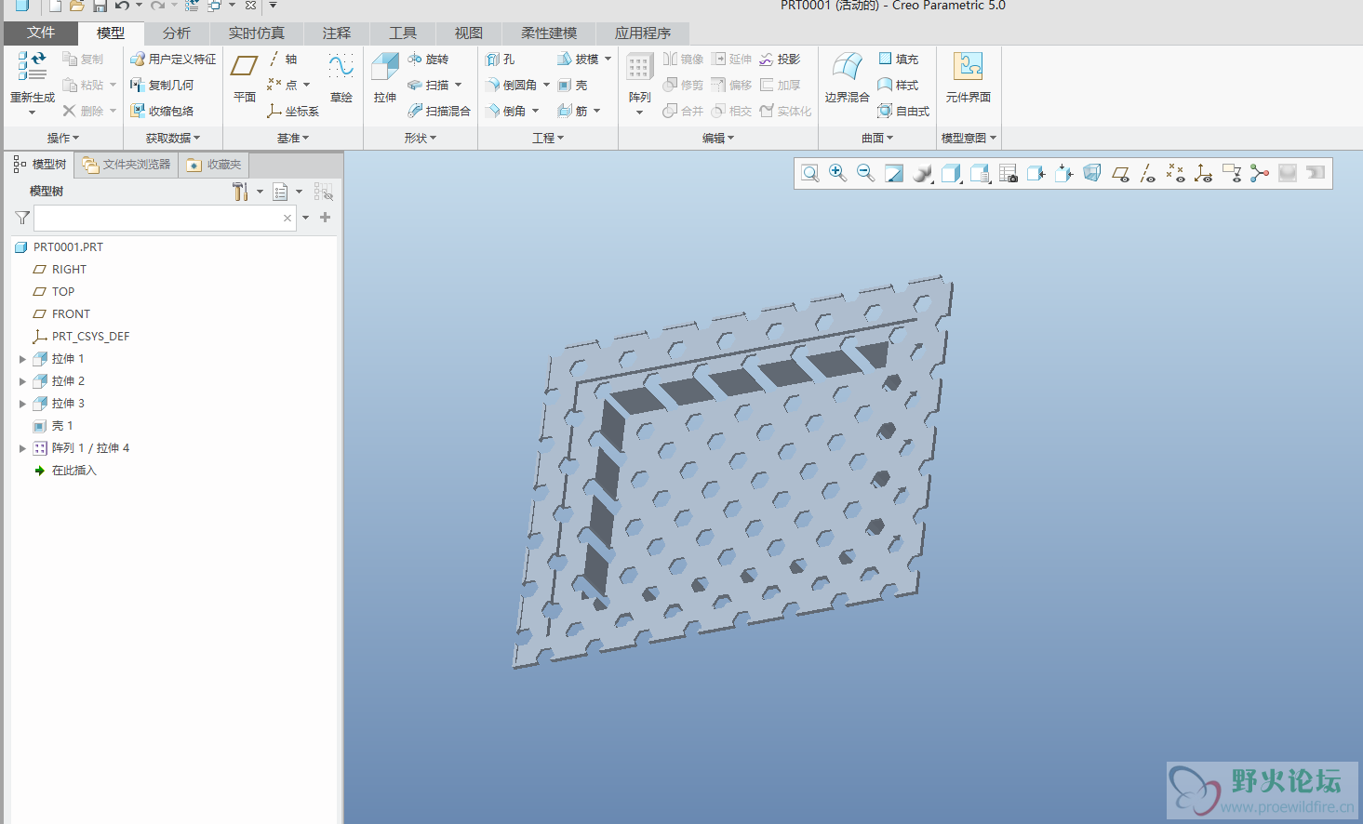This screenshot has width=1363, height=824.
Task: Click the model tree filter search field
Action: 166,218
